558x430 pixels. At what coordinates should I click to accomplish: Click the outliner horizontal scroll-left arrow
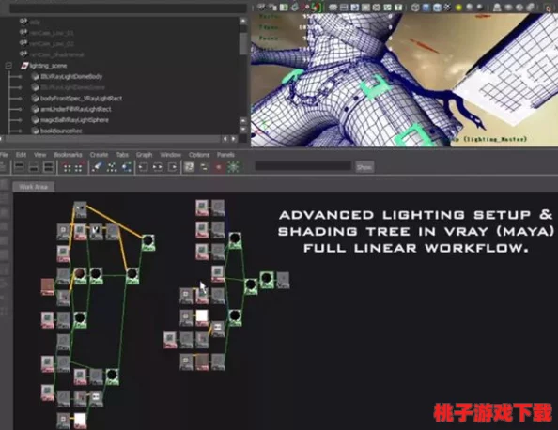click(x=225, y=139)
